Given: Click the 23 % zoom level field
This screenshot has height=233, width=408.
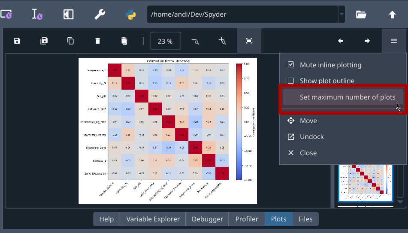Looking at the screenshot, I should tap(165, 41).
